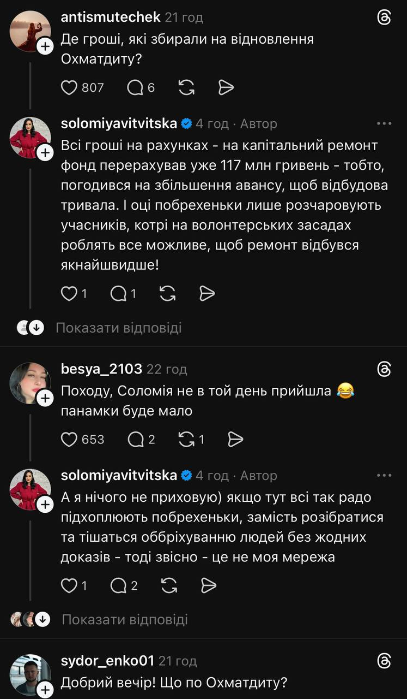Expand "Показати відповіді" under besya_2103 thread
The height and width of the screenshot is (699, 407).
pyautogui.click(x=124, y=619)
